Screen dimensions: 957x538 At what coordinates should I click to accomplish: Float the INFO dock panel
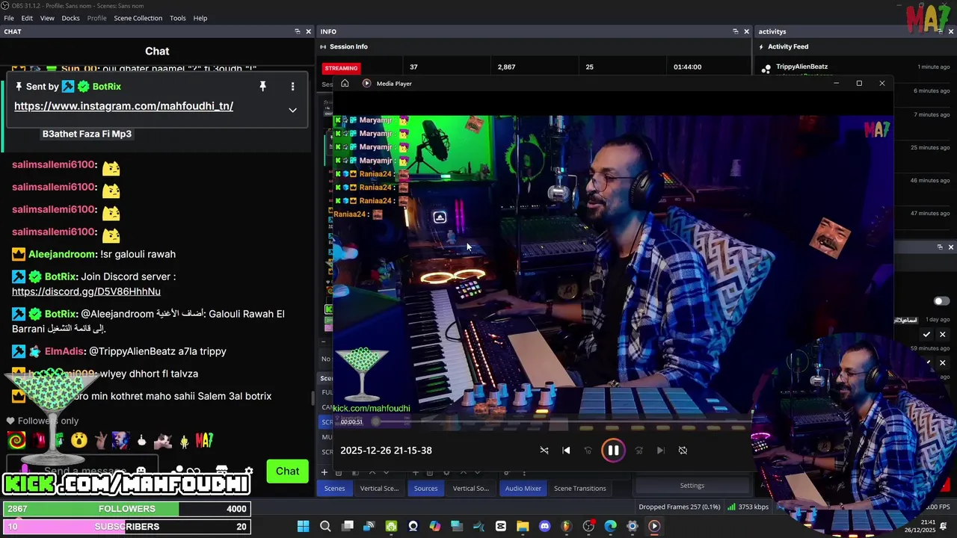pyautogui.click(x=736, y=31)
